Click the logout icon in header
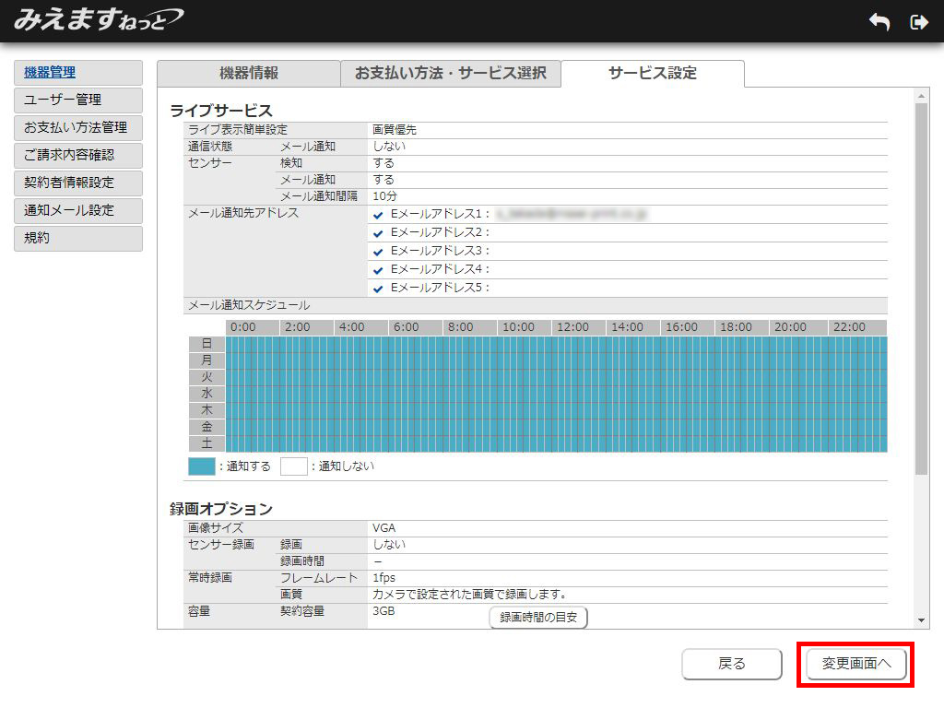 pos(918,22)
